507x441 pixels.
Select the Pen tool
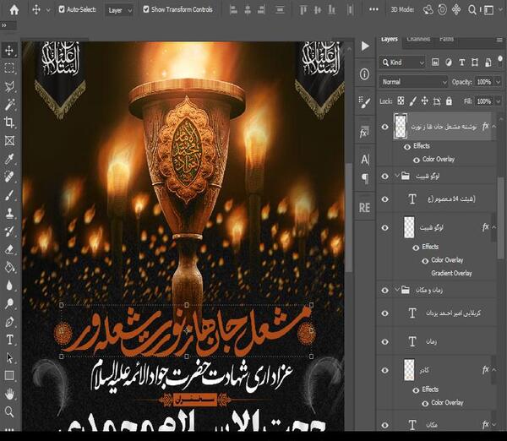point(9,322)
